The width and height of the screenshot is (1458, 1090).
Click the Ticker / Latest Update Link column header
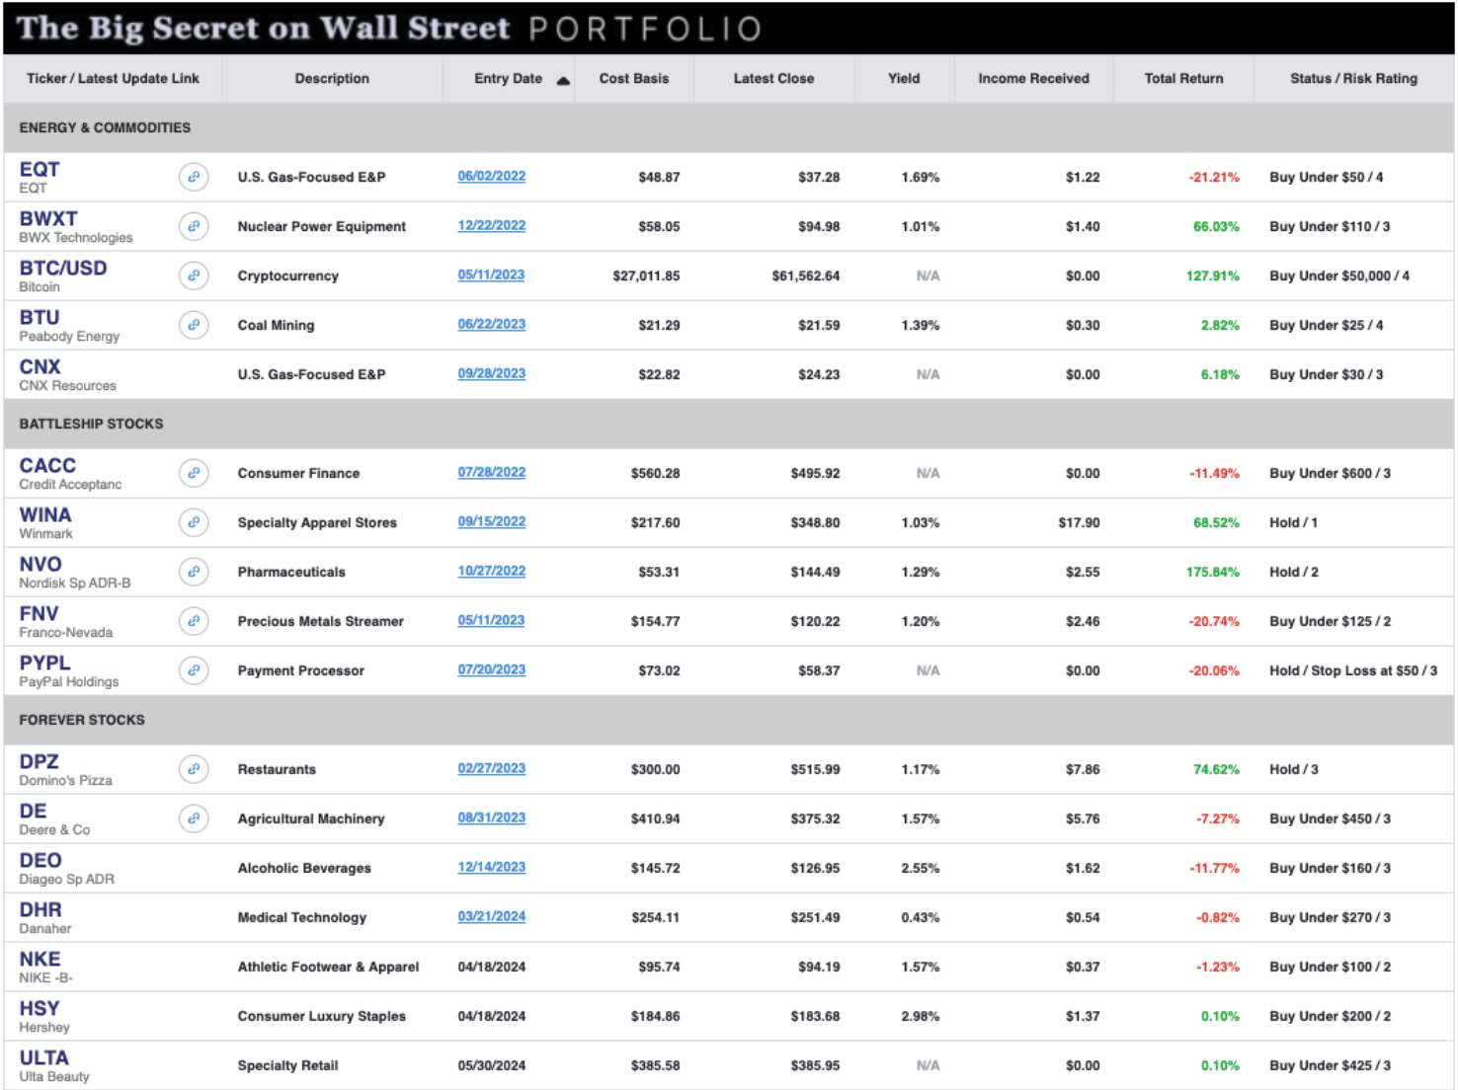coord(113,78)
